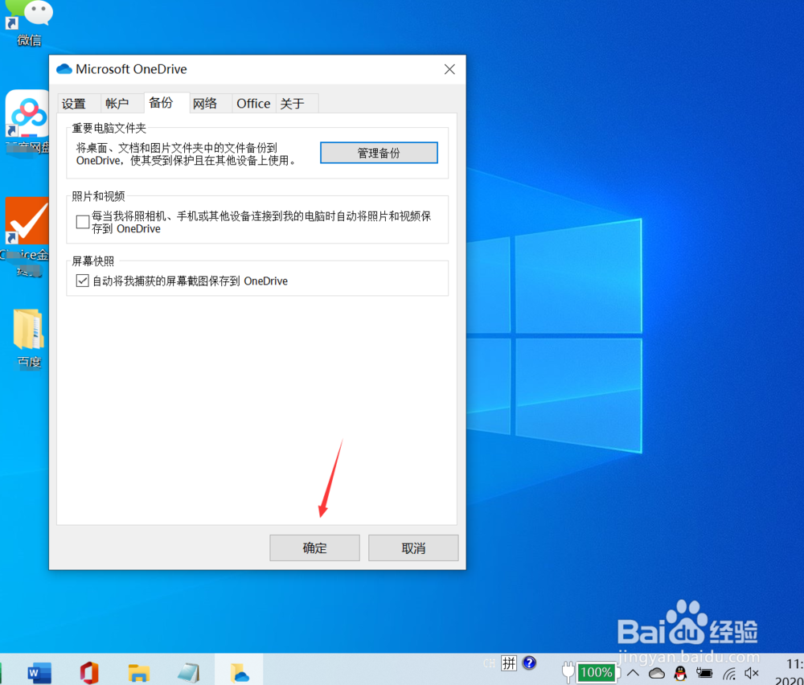Show the battery 100% status
This screenshot has width=804, height=685.
(x=596, y=672)
